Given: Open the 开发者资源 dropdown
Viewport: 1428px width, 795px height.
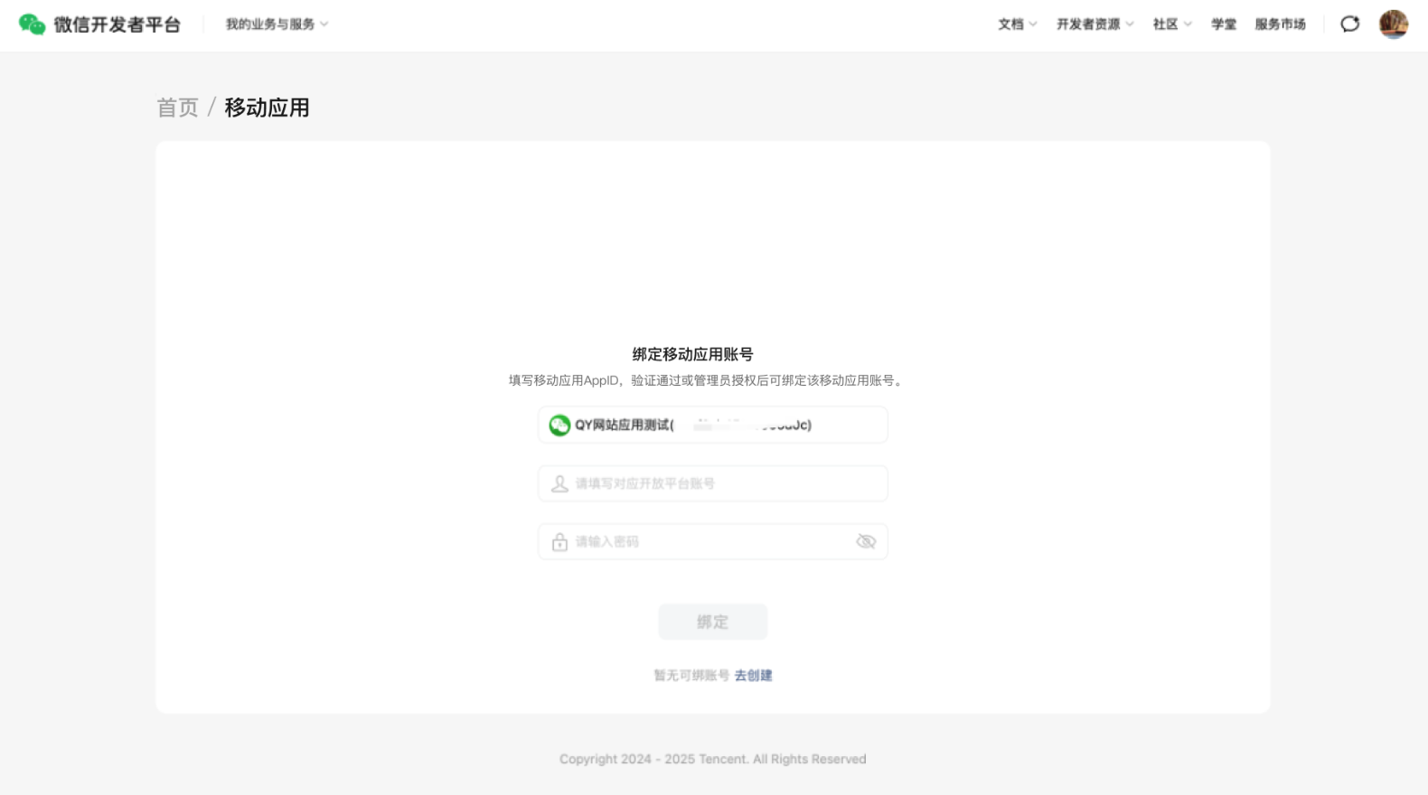Looking at the screenshot, I should tap(1094, 24).
